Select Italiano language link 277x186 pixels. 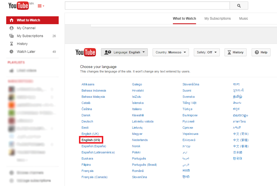(x=137, y=109)
